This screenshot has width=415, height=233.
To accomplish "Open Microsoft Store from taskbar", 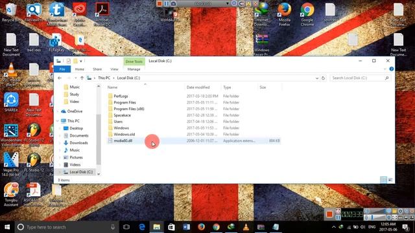I will (171, 227).
